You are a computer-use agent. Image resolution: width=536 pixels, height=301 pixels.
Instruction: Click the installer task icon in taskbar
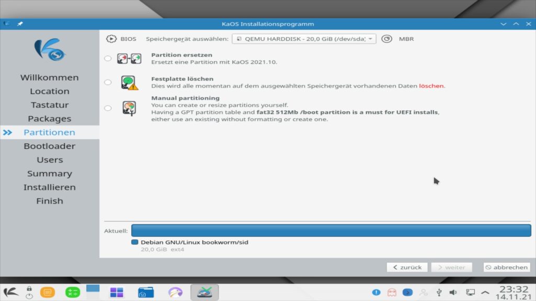[x=205, y=293]
